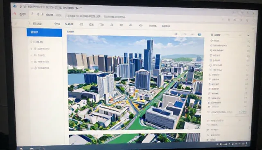
Task: Click the boxed value on the right panel's long row
Action: [243, 112]
